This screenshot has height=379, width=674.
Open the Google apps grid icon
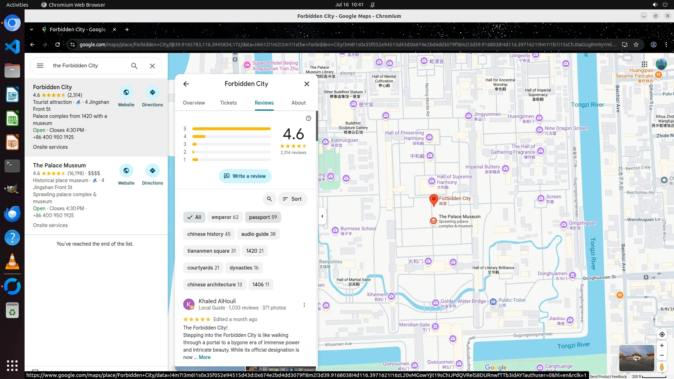tap(644, 64)
